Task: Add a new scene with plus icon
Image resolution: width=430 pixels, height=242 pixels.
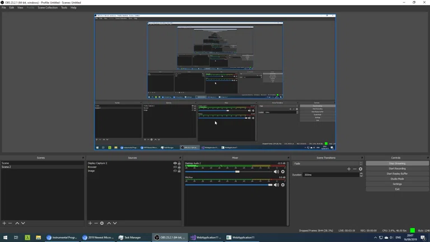Action: tap(4, 223)
